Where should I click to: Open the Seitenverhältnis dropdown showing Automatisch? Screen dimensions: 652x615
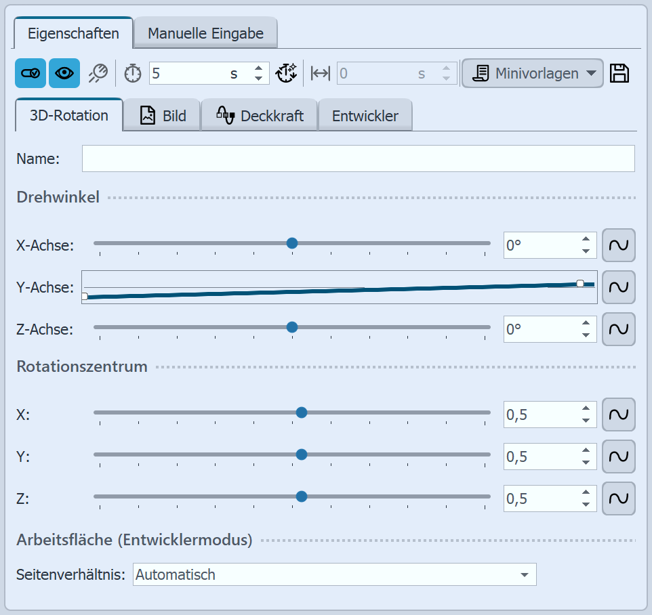click(x=334, y=574)
